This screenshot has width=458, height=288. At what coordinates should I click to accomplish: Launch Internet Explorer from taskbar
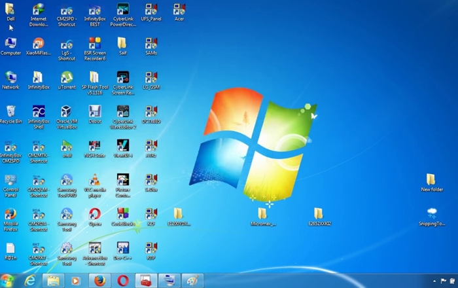(30, 281)
